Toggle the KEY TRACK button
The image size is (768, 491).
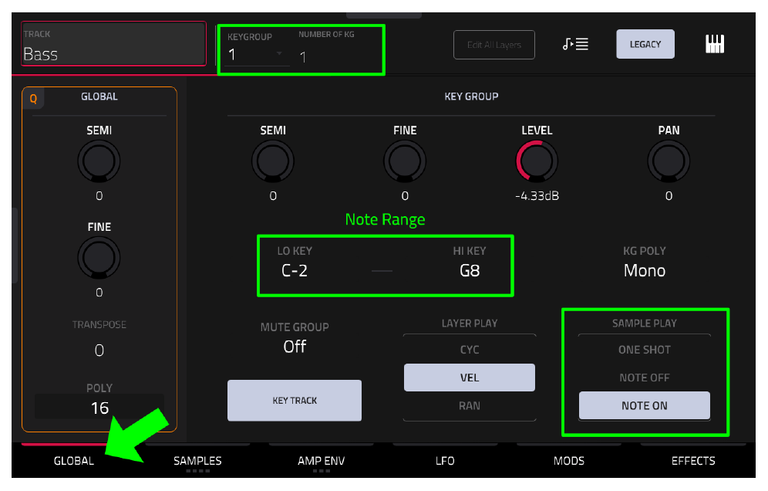click(295, 400)
